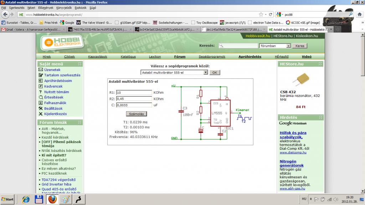Switch to the Gmail - Vatera tab
Screen dimensions: 365x205
pos(33,30)
